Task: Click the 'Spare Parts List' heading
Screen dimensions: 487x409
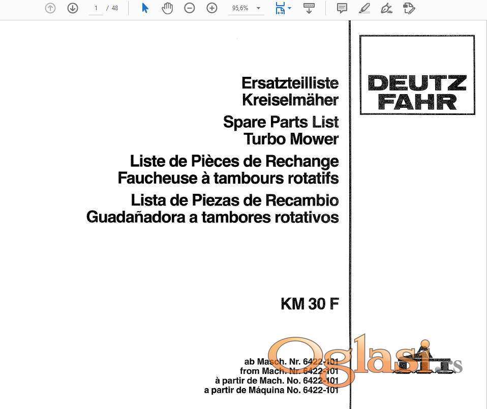Action: pyautogui.click(x=281, y=122)
